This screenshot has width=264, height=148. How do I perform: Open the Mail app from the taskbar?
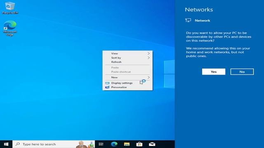pos(152,144)
